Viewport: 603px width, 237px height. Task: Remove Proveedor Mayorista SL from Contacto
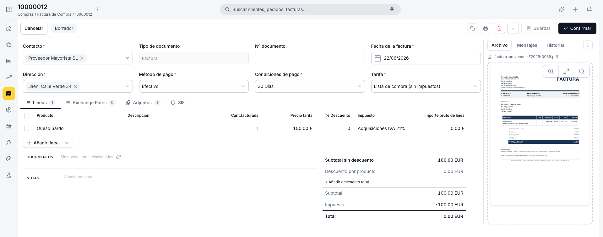82,58
